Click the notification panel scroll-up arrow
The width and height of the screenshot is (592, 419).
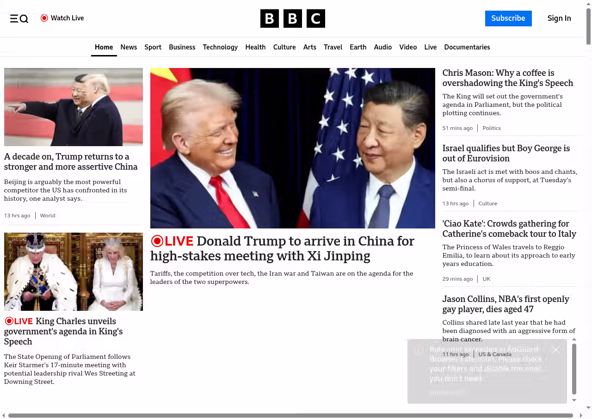point(574,339)
